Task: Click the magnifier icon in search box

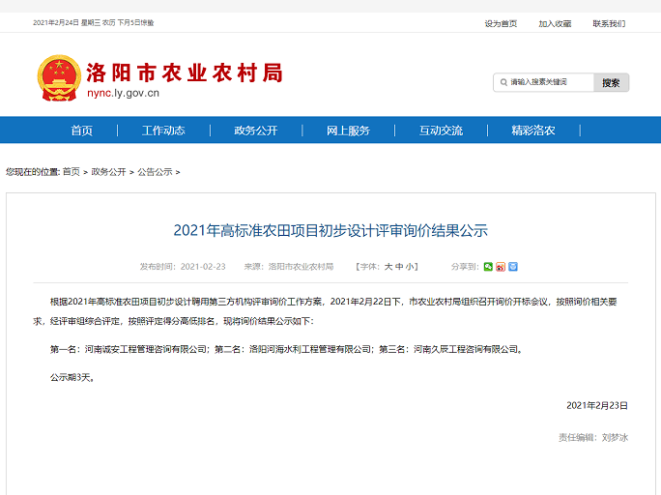Action: [503, 82]
